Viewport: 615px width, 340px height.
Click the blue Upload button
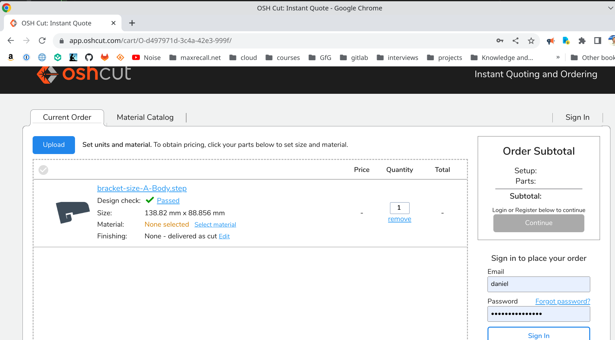pos(54,145)
